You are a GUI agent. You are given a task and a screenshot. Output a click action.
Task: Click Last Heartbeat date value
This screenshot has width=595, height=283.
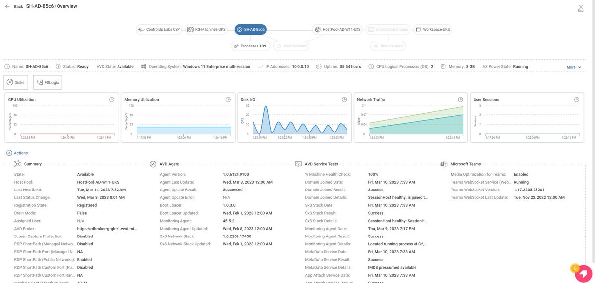[x=102, y=189]
